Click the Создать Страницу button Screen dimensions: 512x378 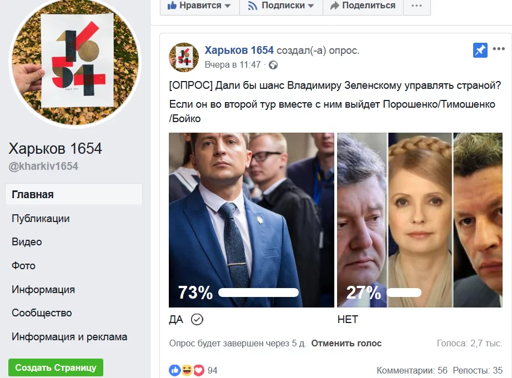(x=56, y=367)
